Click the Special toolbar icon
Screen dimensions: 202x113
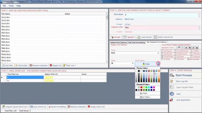(125, 37)
